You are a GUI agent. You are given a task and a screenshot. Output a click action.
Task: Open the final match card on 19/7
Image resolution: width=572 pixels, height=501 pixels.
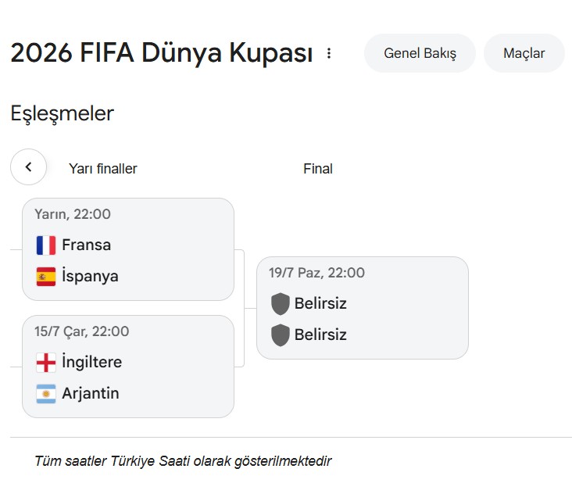tap(363, 308)
